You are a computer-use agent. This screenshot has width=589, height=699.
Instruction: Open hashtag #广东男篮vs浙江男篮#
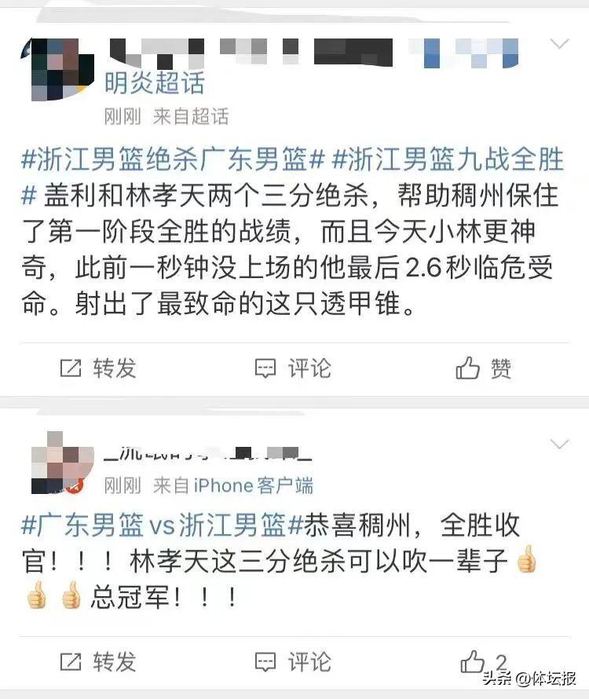[x=163, y=525]
